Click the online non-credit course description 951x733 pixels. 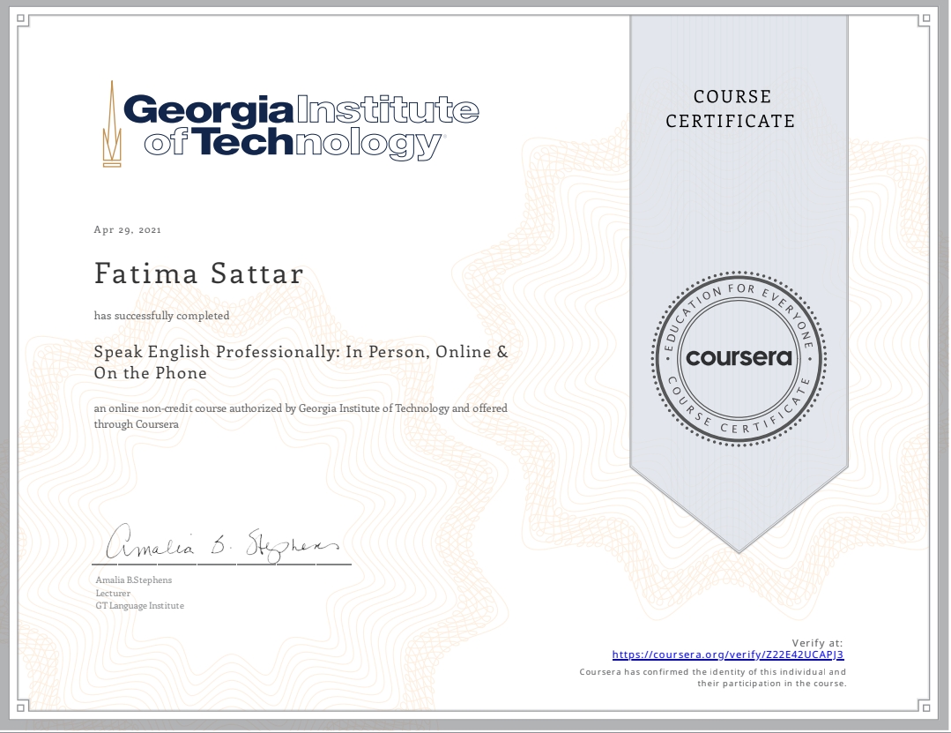301,416
